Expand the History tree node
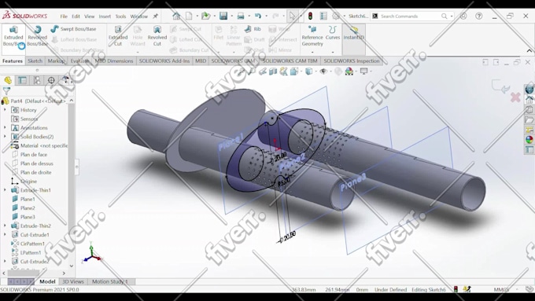Viewport: 535px width, 301px height. [x=5, y=110]
